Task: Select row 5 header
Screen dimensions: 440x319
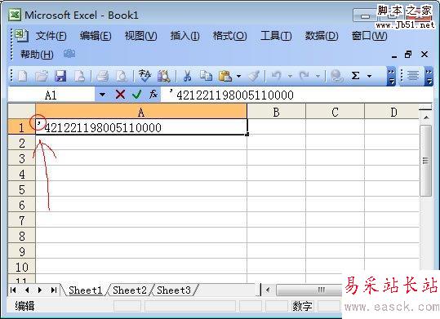Action: (21, 189)
